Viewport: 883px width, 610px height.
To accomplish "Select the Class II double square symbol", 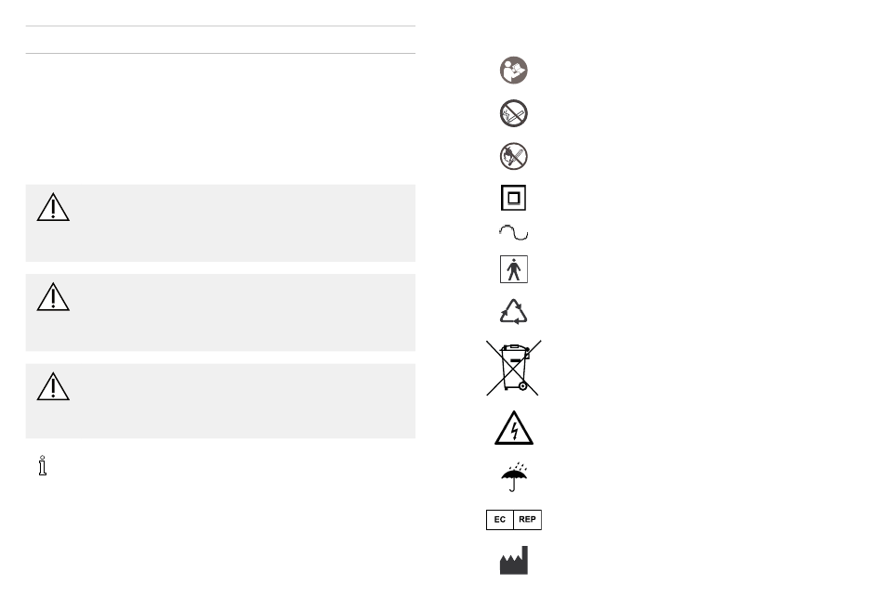I will pos(513,198).
